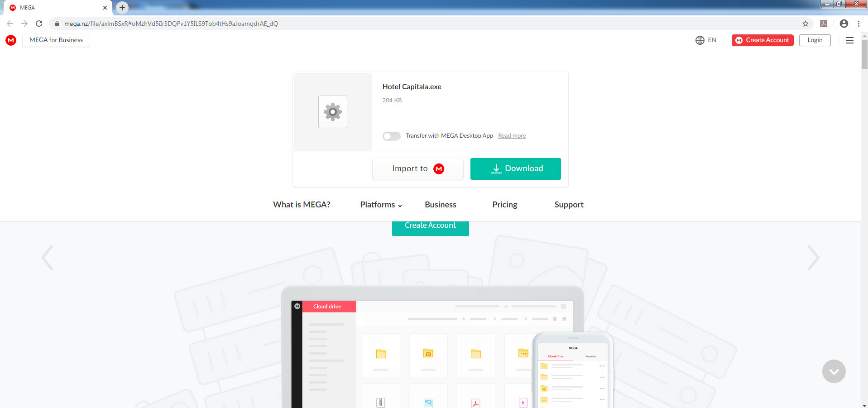Click the scrollbar down arrow
868x408 pixels.
[864, 405]
